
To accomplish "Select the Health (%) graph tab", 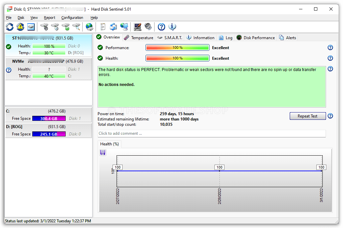I will coord(109,144).
